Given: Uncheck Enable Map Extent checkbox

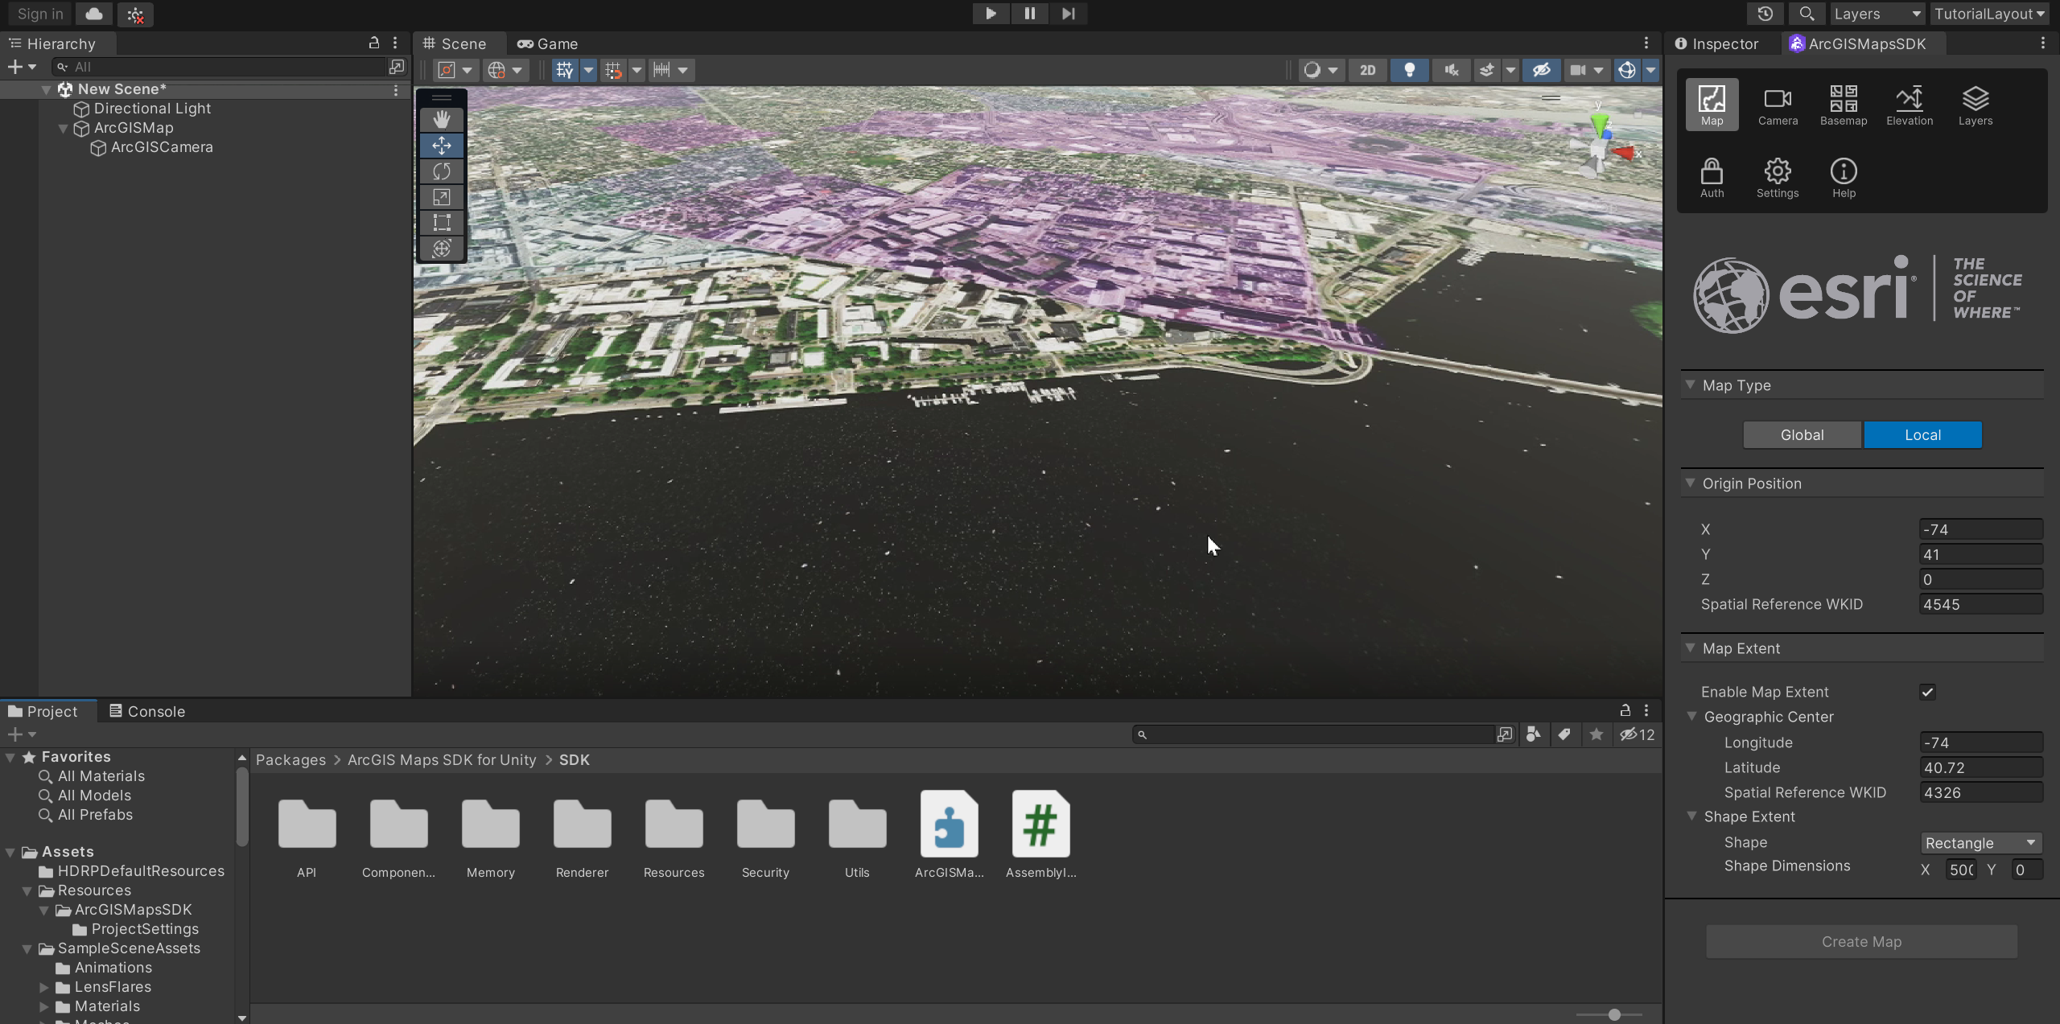Looking at the screenshot, I should [x=1927, y=692].
